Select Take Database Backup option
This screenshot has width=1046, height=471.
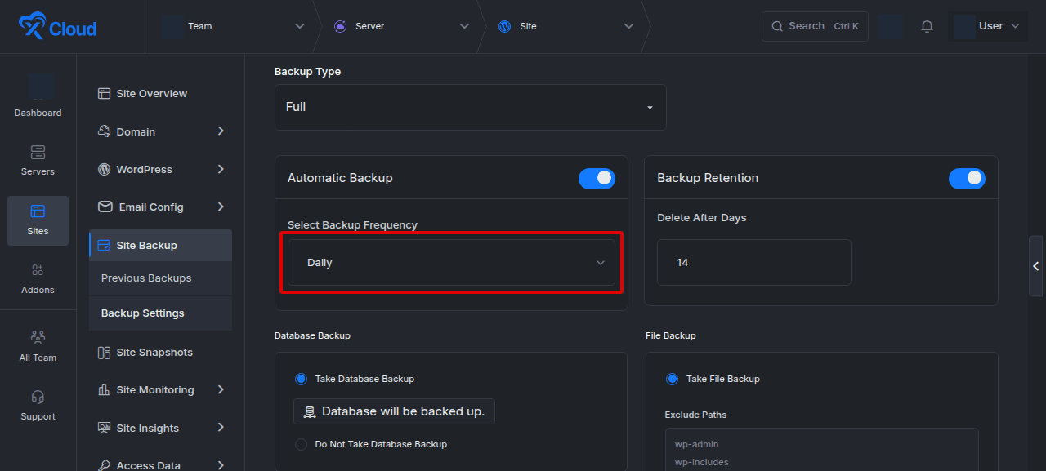pos(301,379)
